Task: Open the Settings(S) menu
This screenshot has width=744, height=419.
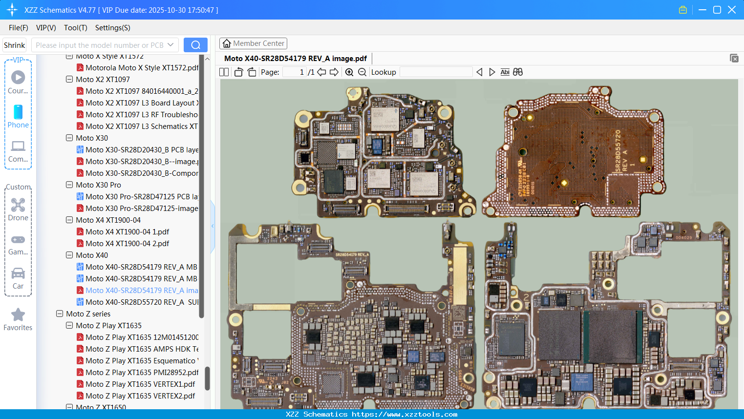Action: tap(112, 28)
